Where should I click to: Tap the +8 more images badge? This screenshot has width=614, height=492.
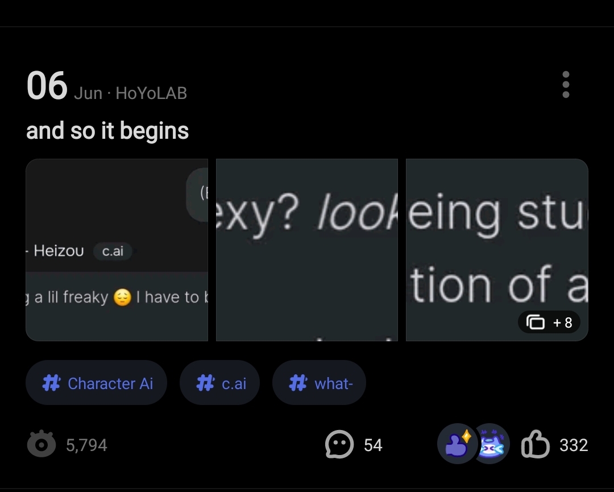point(552,323)
